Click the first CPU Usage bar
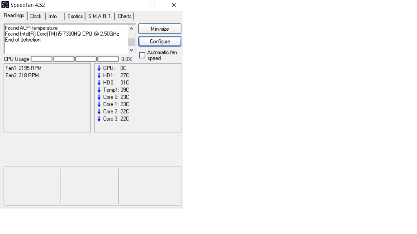417x234 pixels. pyautogui.click(x=42, y=59)
